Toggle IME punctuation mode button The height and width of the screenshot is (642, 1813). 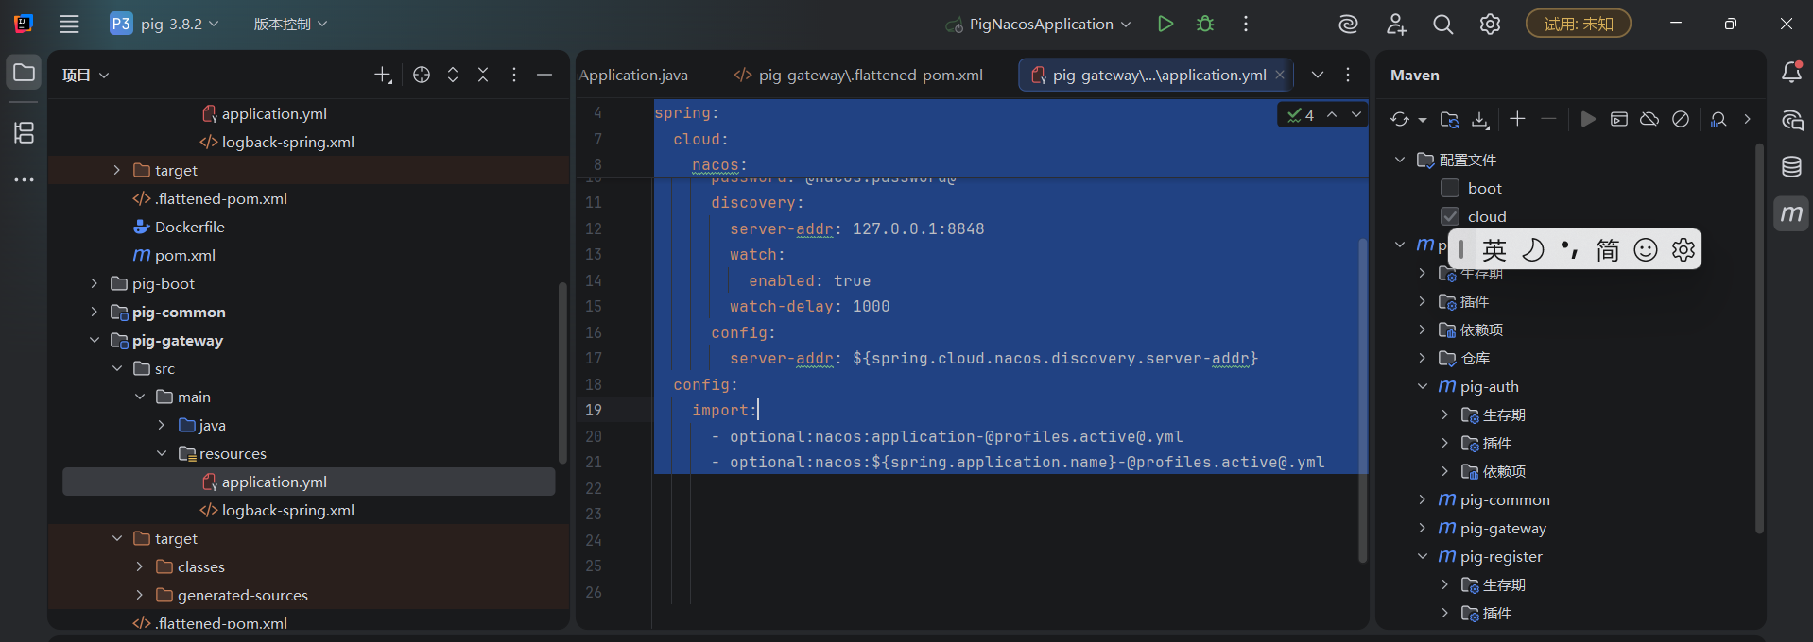click(x=1570, y=249)
